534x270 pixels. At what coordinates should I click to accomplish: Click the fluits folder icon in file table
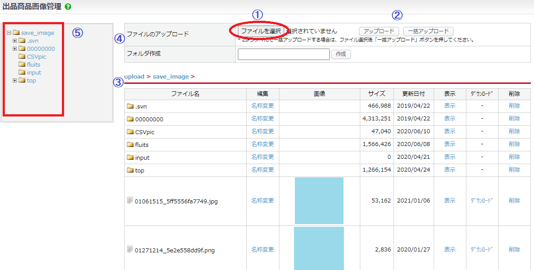pos(130,145)
